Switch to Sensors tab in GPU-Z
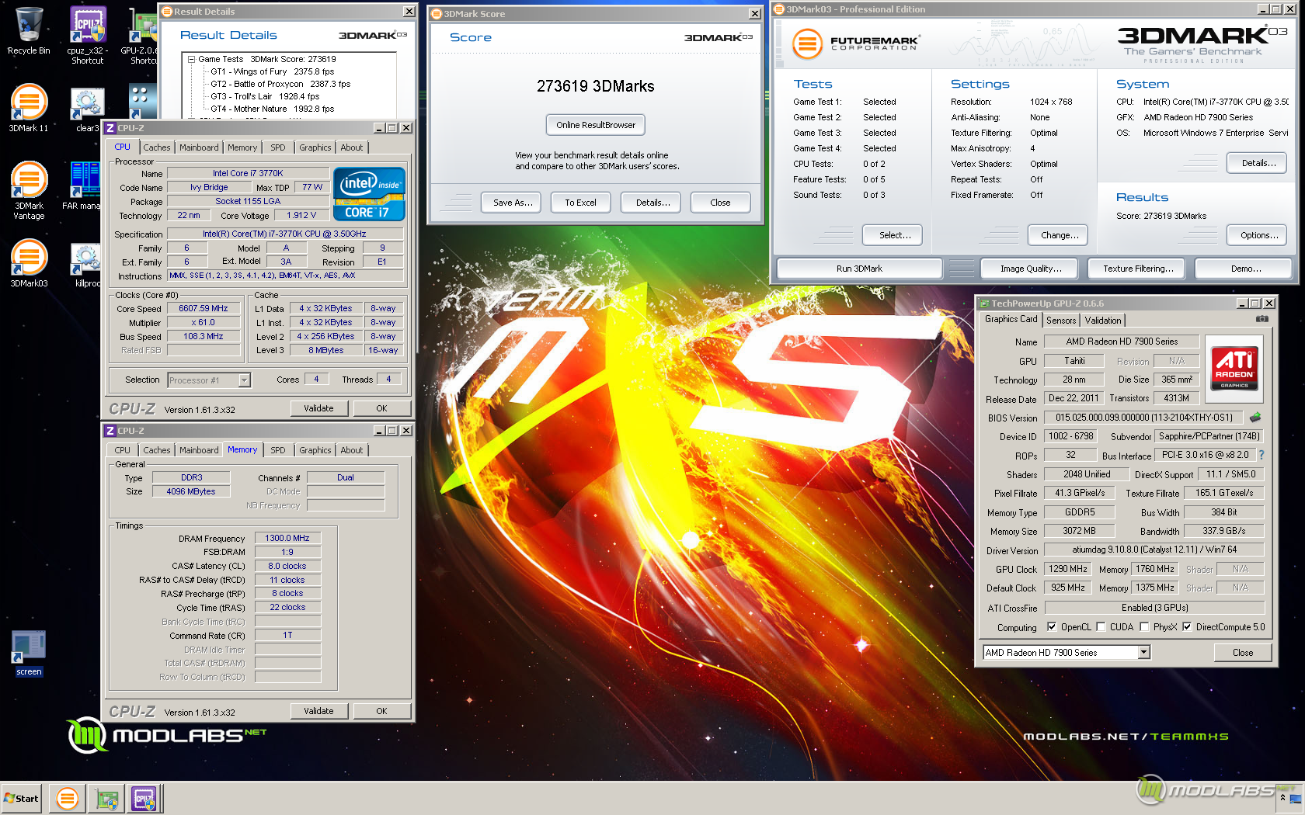 point(1061,321)
